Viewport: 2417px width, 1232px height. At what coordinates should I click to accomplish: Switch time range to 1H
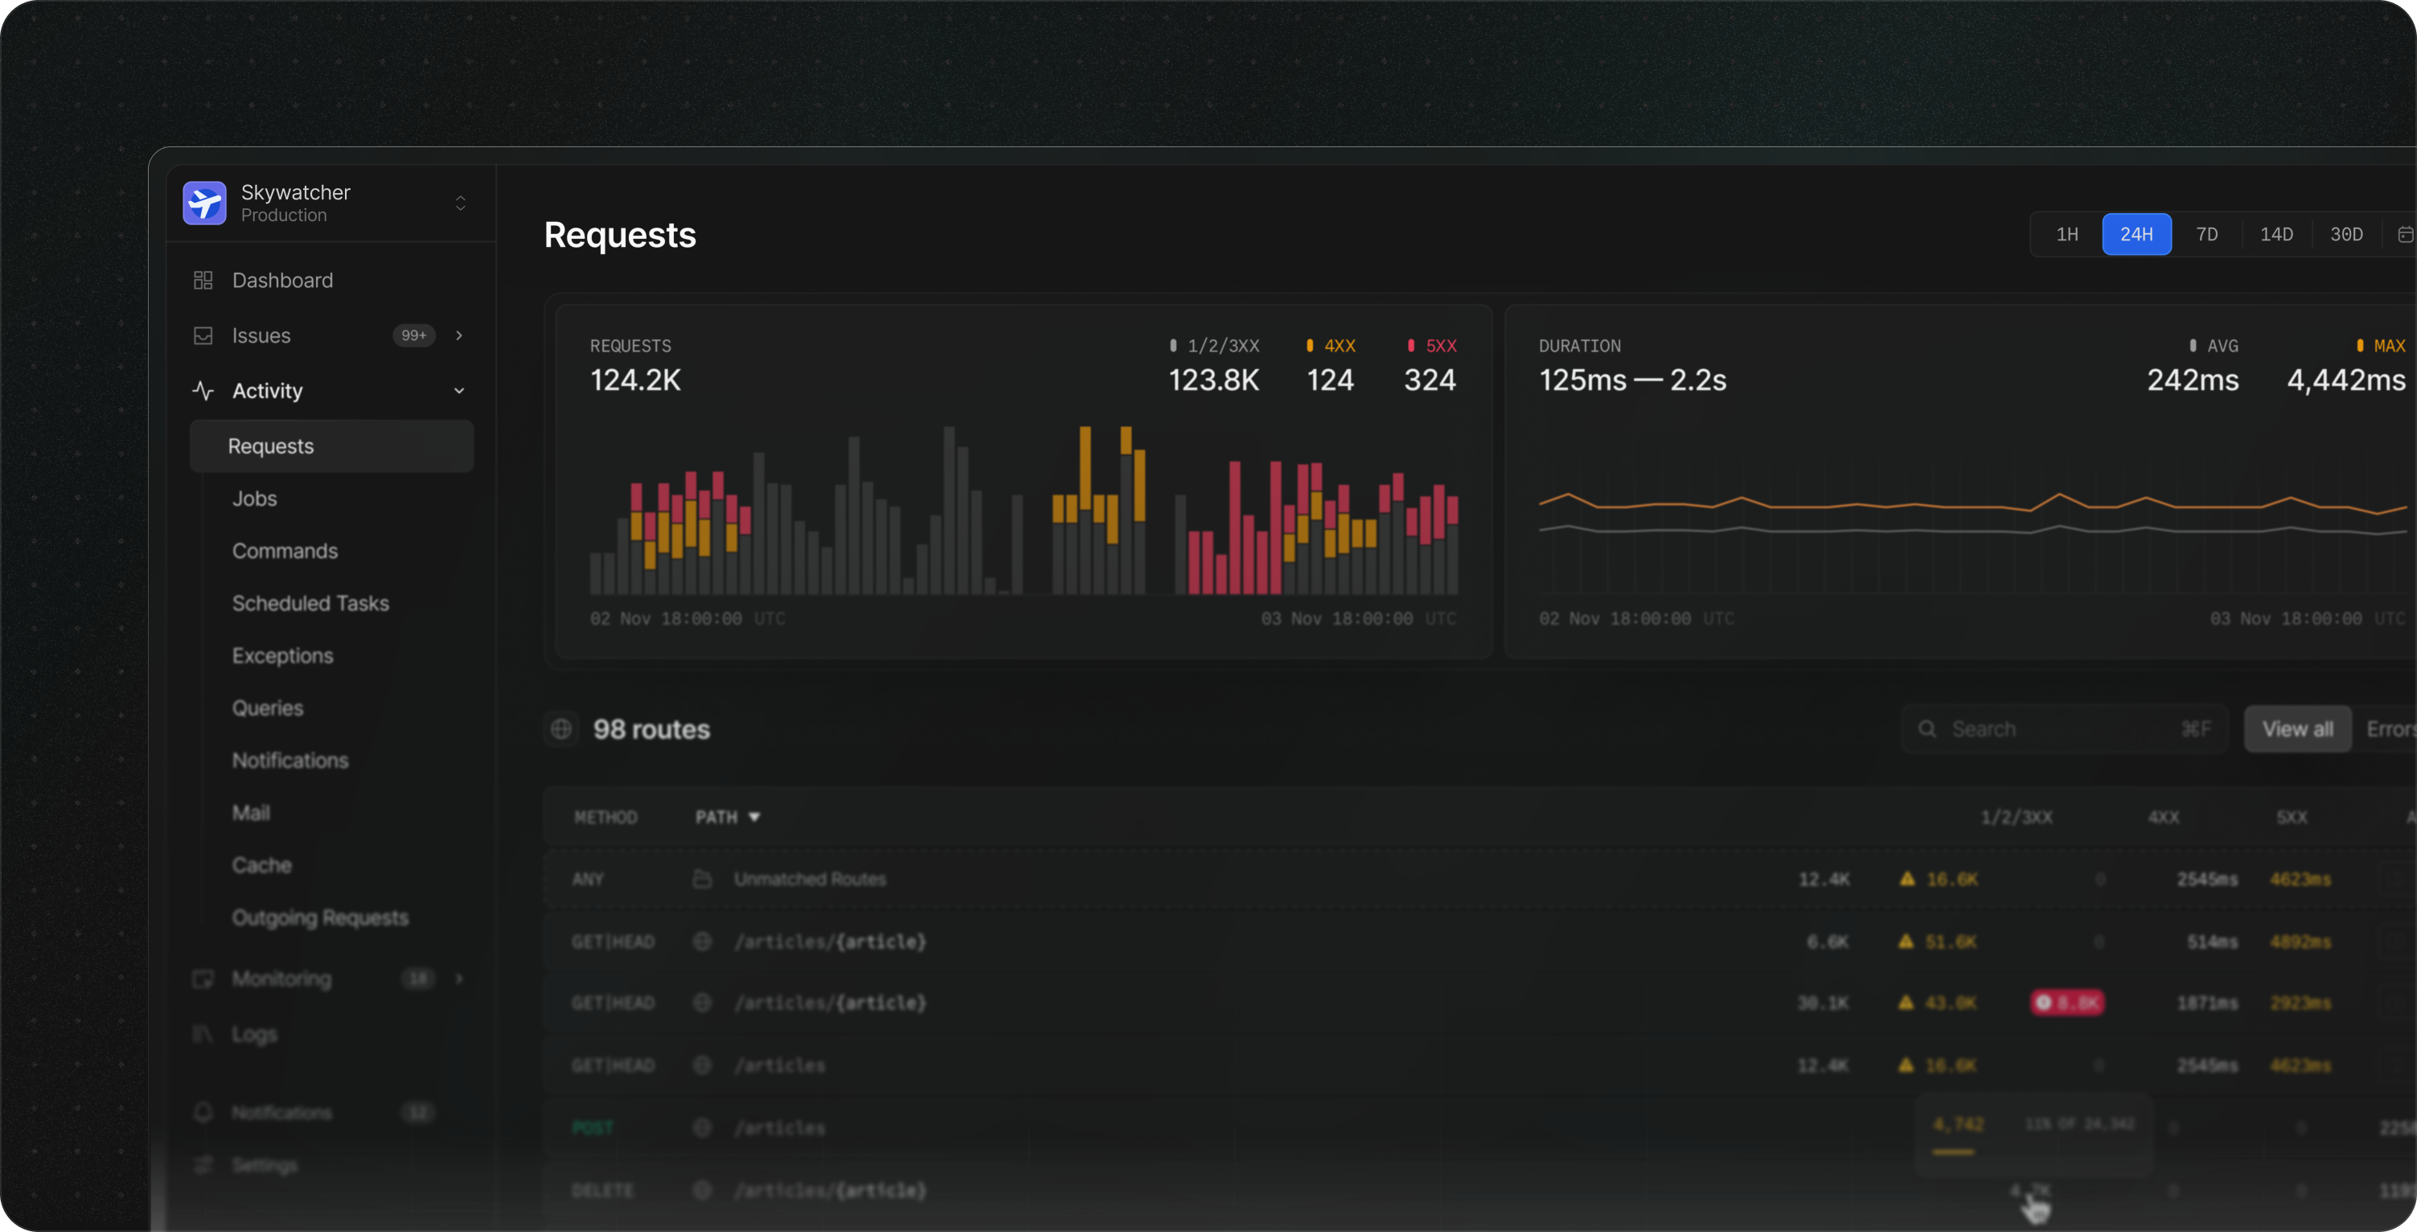(2066, 234)
